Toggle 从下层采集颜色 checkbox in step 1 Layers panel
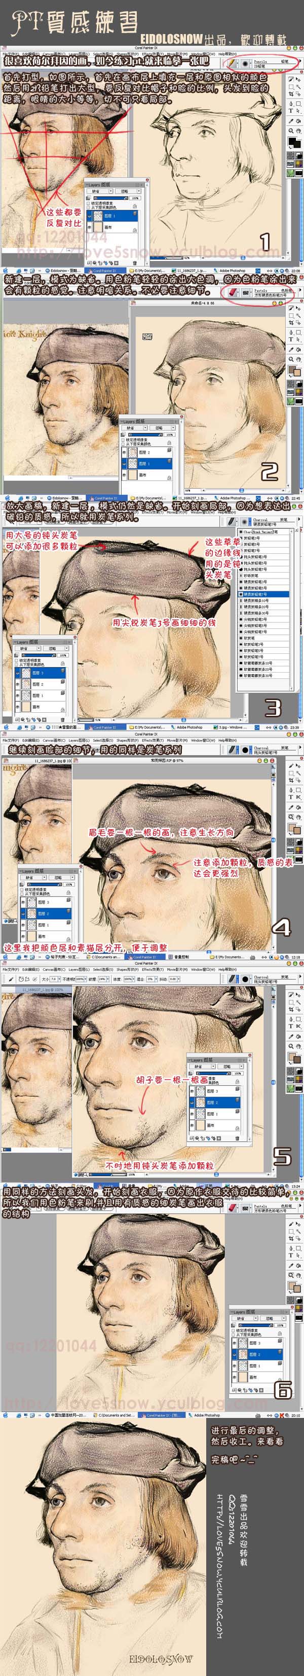Viewport: 304px width, 1676px height. (x=90, y=208)
